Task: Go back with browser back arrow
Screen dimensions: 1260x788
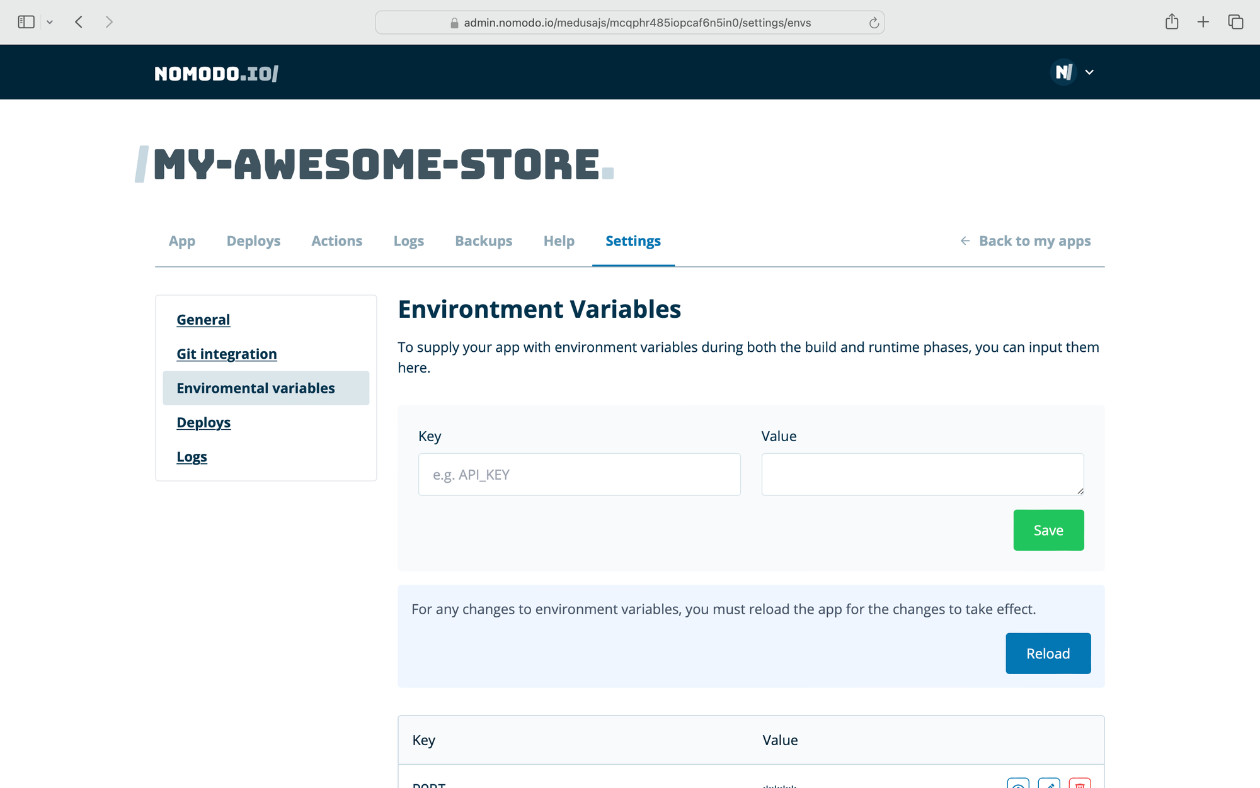Action: coord(79,22)
